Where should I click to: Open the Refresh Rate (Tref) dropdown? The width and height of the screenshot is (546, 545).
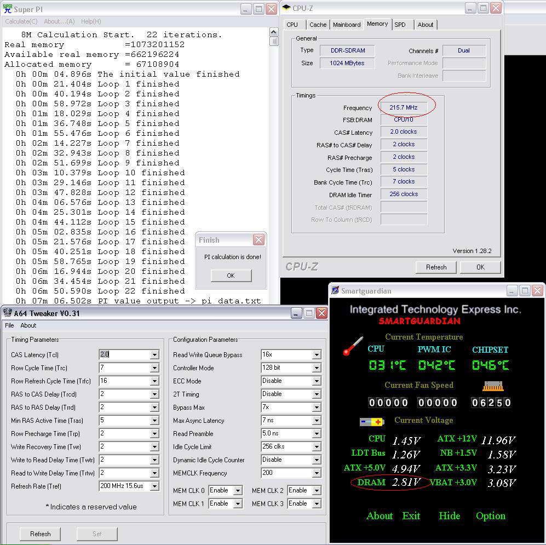pyautogui.click(x=154, y=486)
